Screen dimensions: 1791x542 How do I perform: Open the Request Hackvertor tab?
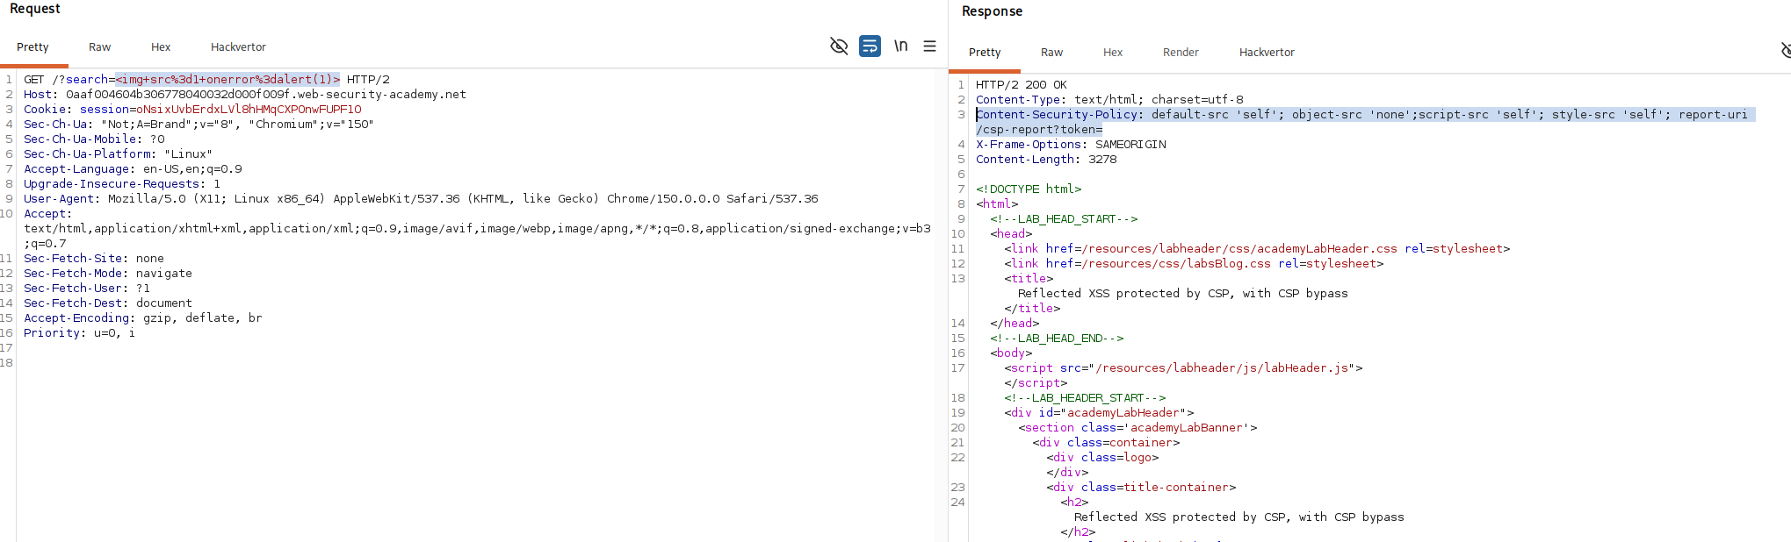tap(238, 47)
